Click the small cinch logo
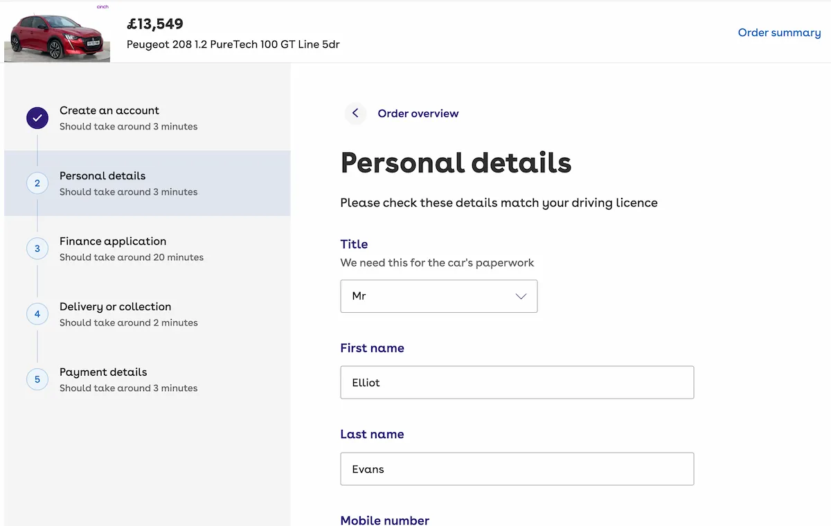 pos(102,7)
